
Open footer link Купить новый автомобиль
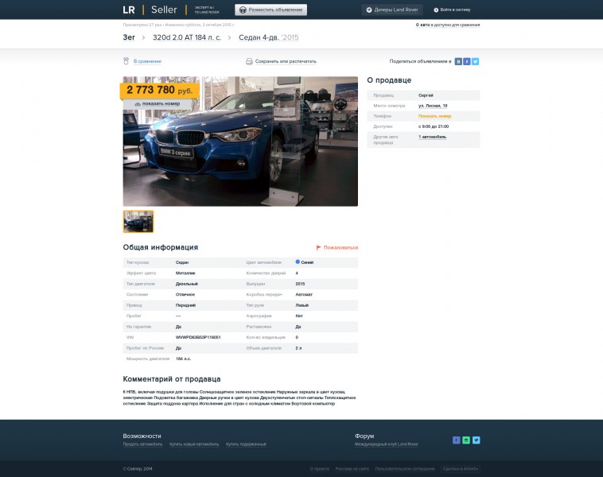click(x=194, y=444)
